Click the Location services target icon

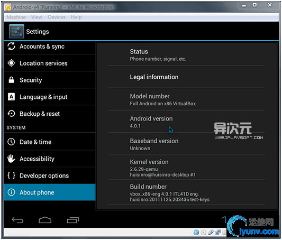coord(11,63)
